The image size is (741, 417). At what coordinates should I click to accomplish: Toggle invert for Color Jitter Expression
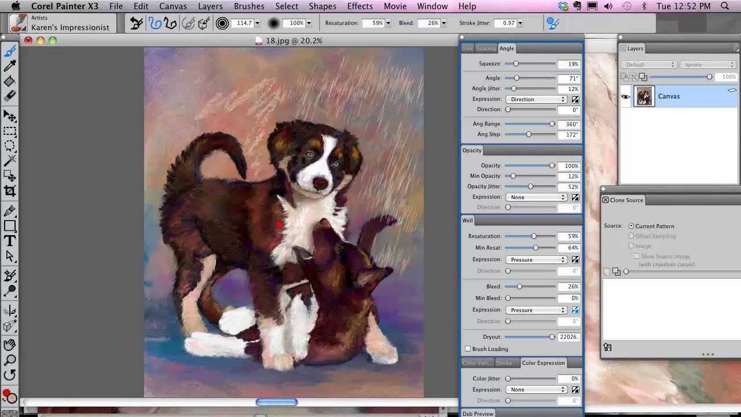coord(575,390)
